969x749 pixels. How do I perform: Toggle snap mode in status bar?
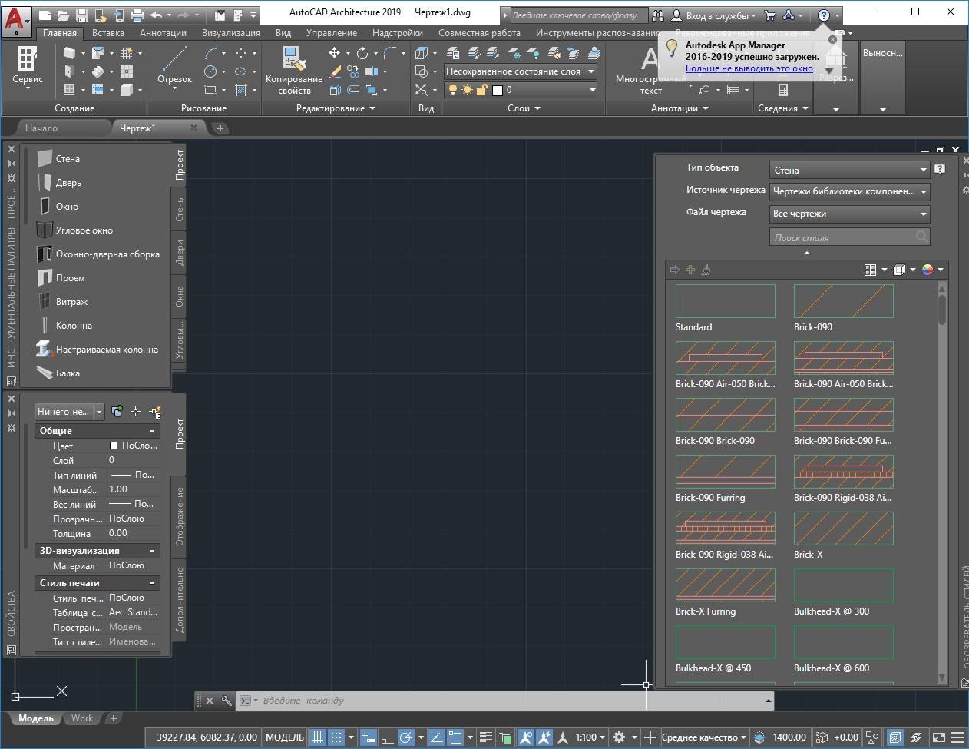pyautogui.click(x=336, y=737)
